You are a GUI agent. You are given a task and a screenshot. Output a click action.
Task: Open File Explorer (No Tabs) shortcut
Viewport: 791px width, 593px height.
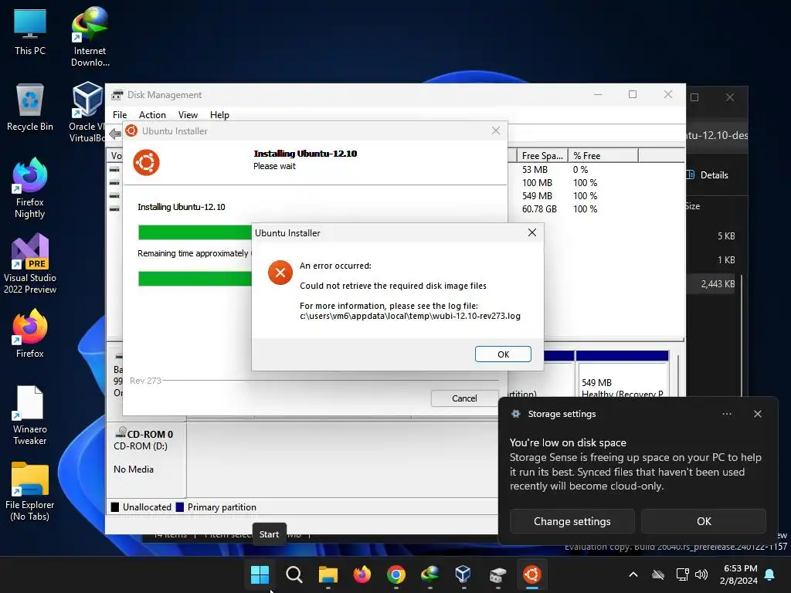point(30,491)
